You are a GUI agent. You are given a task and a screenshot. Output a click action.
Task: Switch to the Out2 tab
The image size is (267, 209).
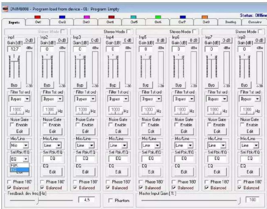pos(62,22)
